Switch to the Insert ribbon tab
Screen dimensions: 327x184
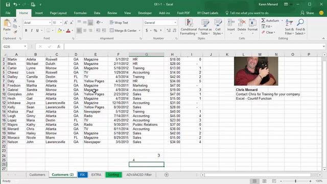point(39,13)
